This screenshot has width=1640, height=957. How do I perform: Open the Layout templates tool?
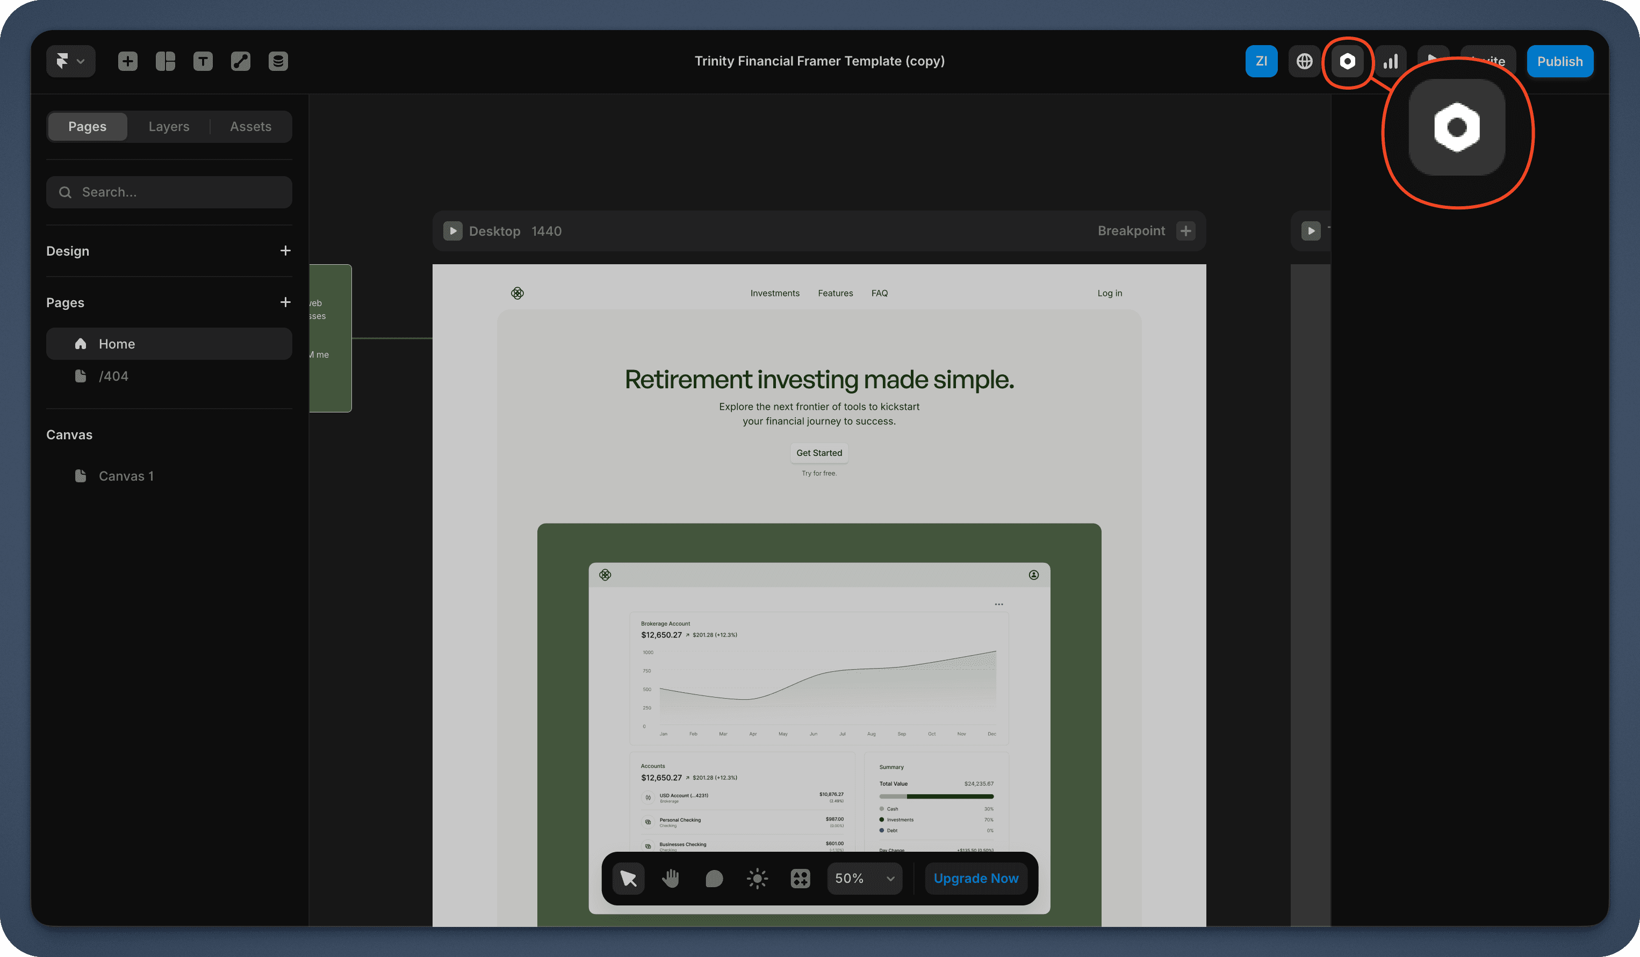click(166, 61)
